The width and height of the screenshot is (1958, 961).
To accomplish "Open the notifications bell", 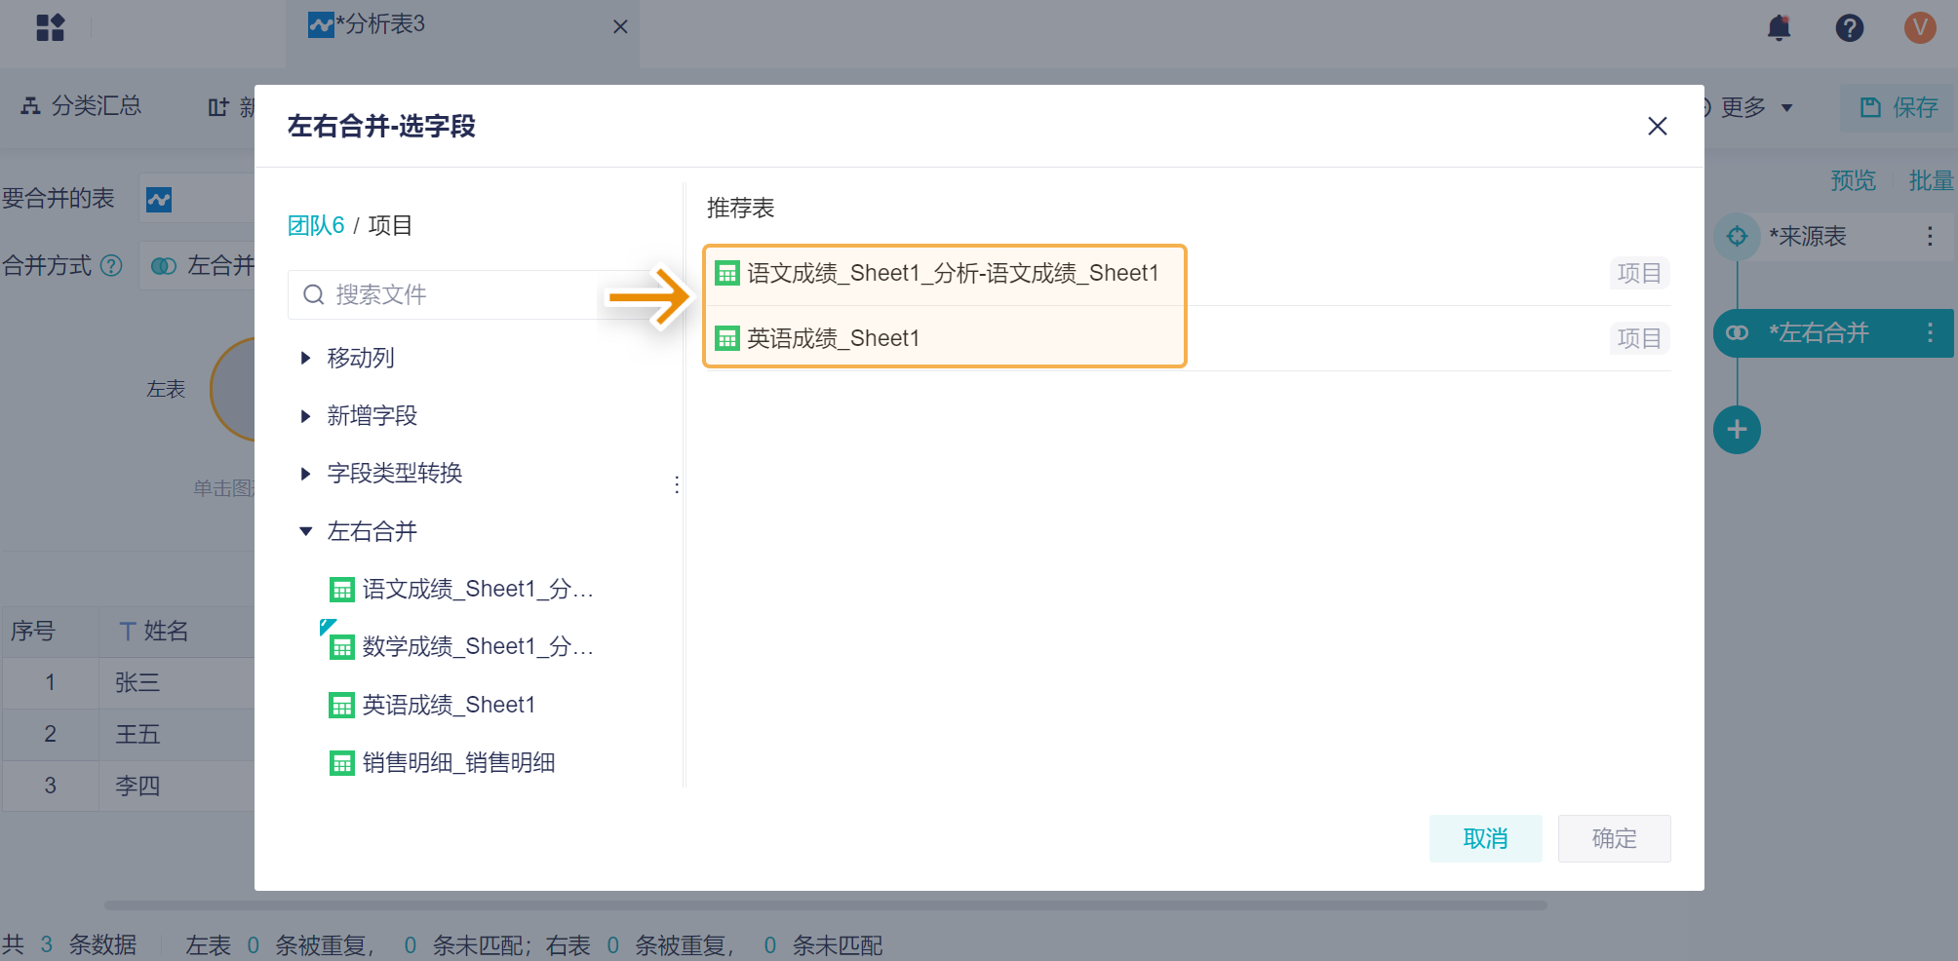I will pyautogui.click(x=1780, y=27).
